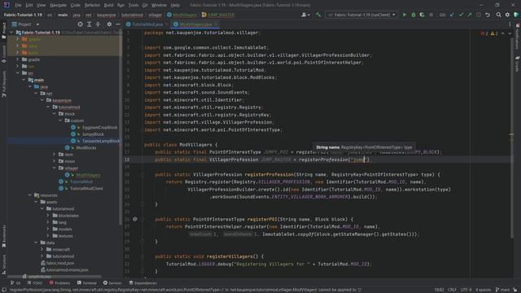Collapse all icon in Project panel header

coord(98,24)
